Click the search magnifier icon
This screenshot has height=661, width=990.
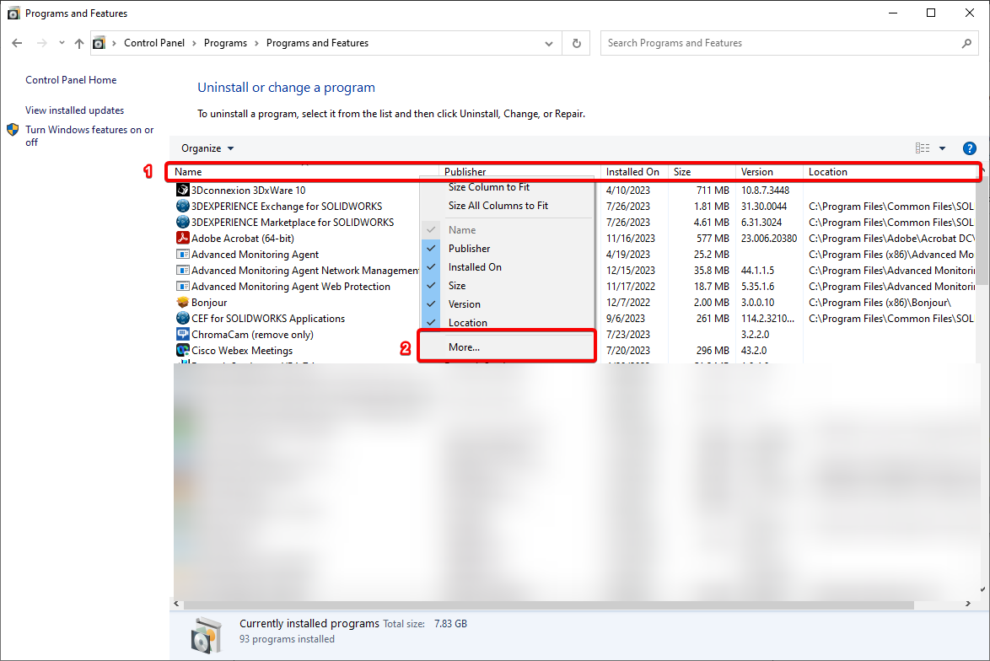click(966, 43)
